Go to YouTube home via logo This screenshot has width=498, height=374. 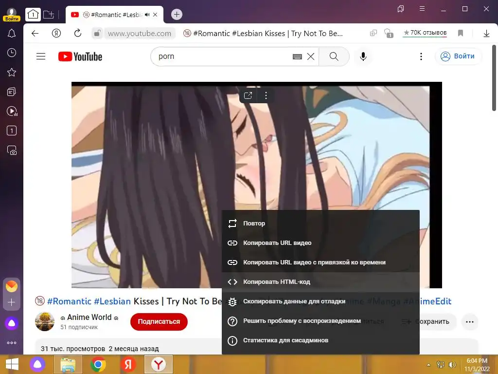point(80,56)
